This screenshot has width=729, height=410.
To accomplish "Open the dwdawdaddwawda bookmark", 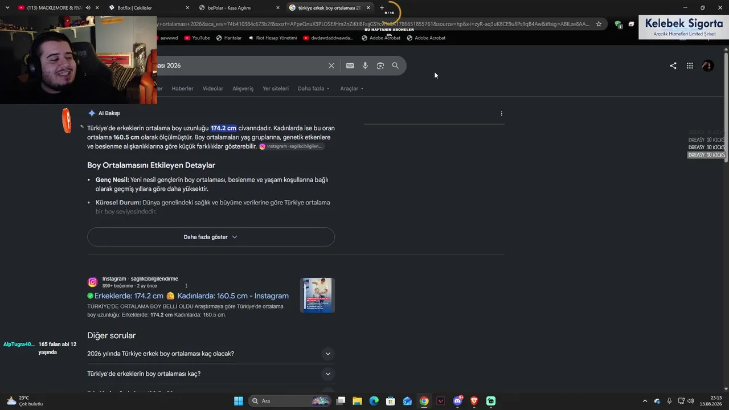I will coord(328,38).
